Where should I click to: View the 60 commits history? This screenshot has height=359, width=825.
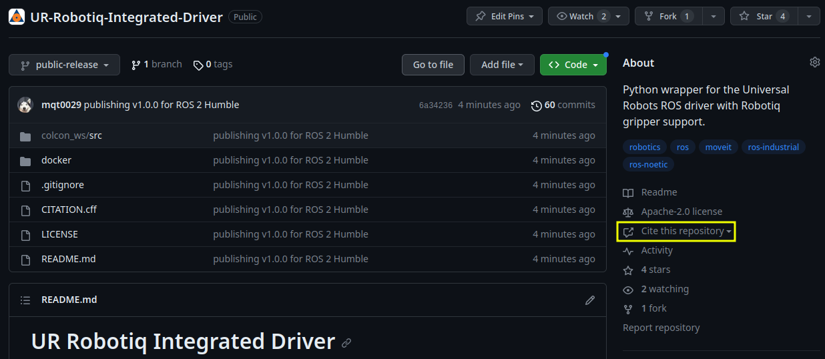coord(569,105)
